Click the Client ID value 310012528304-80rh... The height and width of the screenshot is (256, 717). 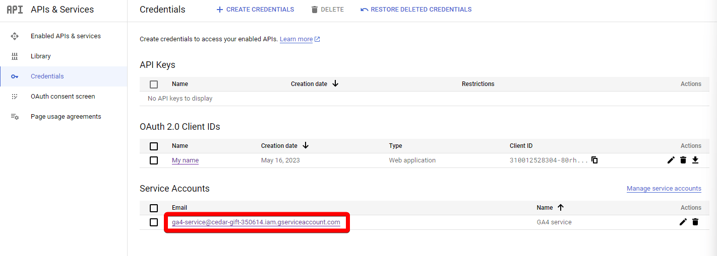coord(549,160)
